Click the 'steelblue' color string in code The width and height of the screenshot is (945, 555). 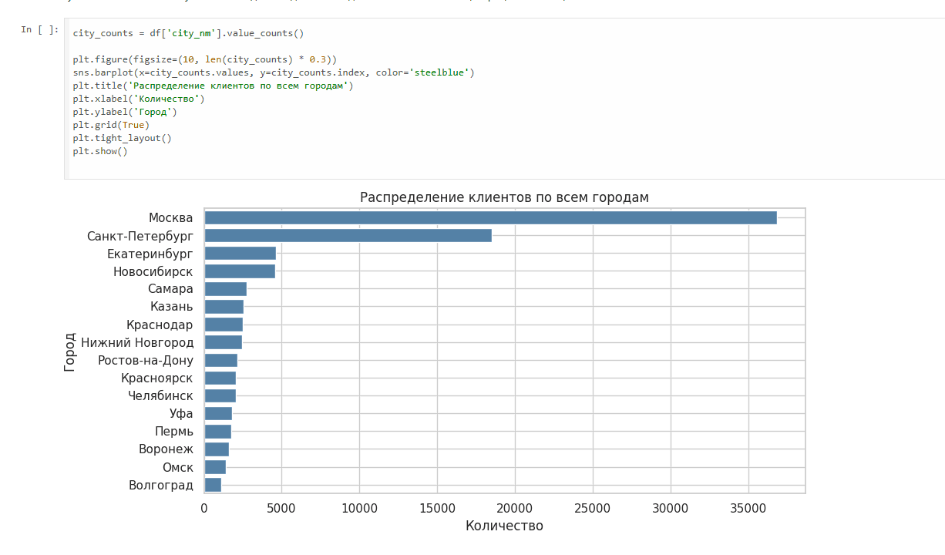pyautogui.click(x=439, y=72)
